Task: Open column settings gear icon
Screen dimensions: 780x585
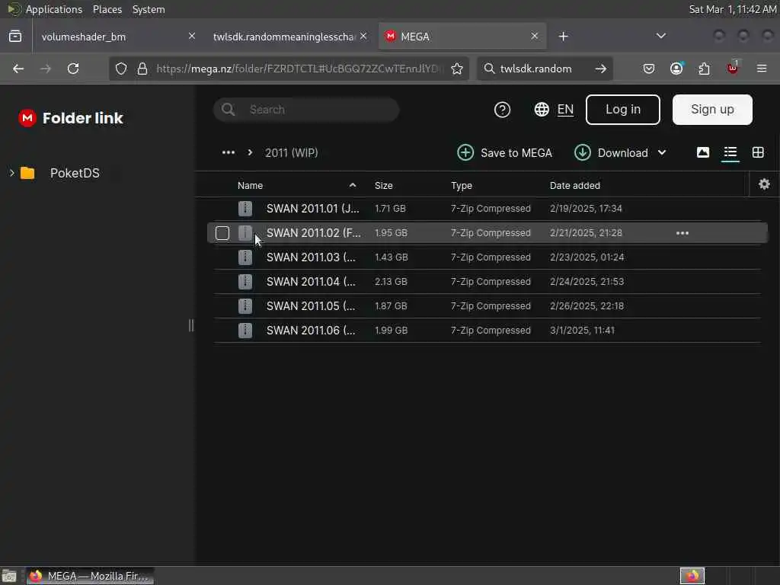Action: coord(764,184)
